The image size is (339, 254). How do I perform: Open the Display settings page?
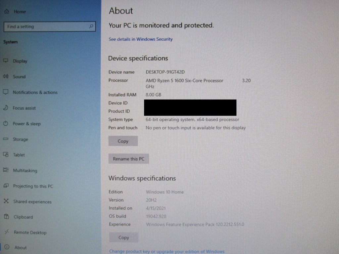[20, 61]
